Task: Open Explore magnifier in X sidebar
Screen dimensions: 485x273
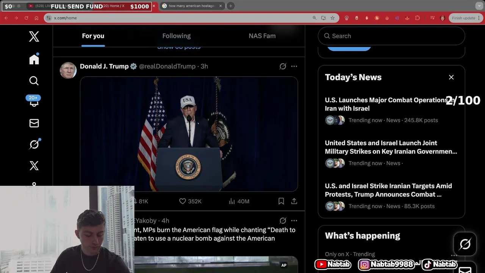Action: coord(34,81)
